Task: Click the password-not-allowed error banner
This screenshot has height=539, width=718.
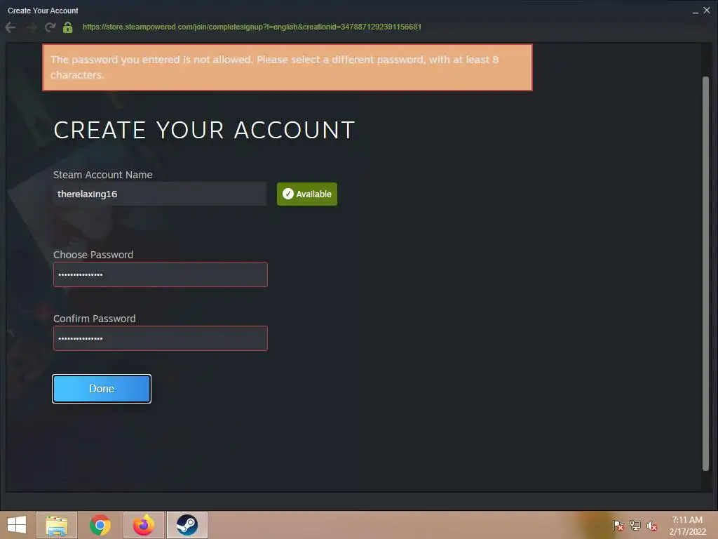Action: 287,67
